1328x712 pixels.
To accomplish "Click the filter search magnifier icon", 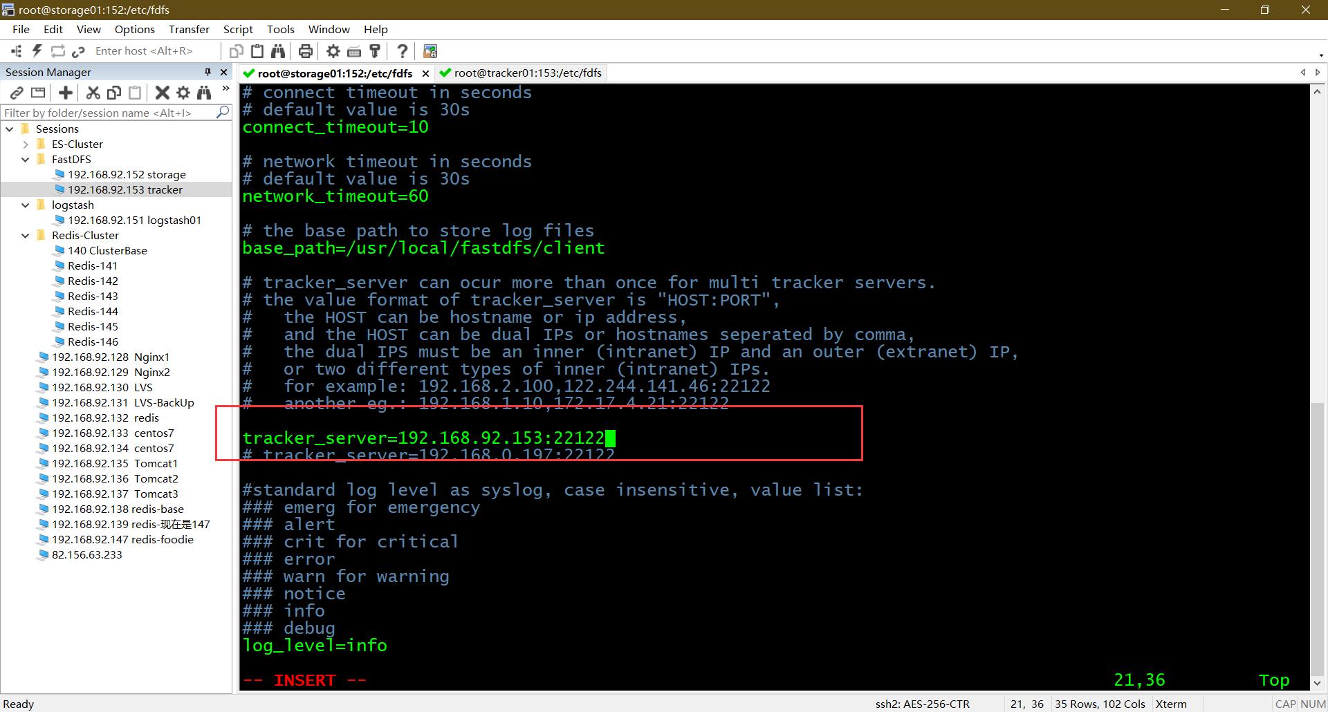I will pyautogui.click(x=223, y=112).
